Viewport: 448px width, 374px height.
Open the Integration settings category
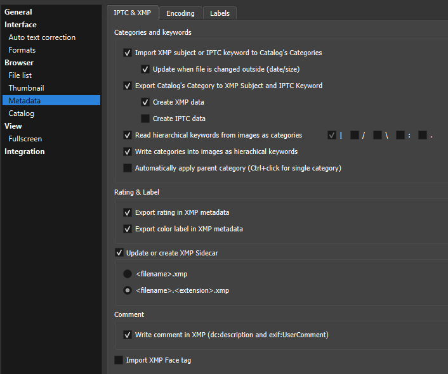point(25,152)
